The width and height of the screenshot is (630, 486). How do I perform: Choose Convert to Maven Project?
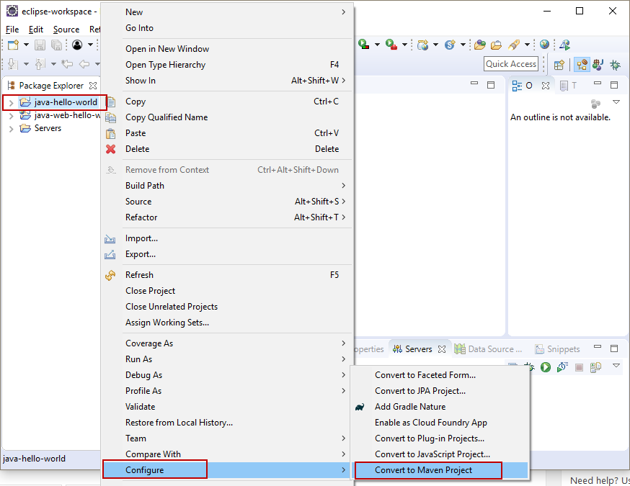tap(423, 470)
